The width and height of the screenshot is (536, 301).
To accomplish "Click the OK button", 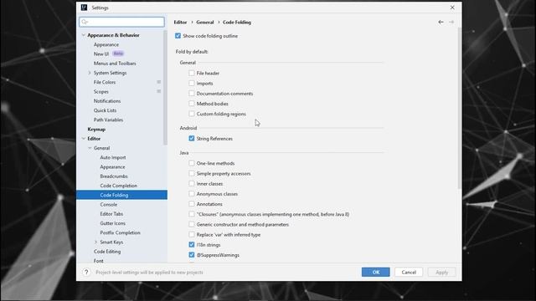I will tap(375, 272).
